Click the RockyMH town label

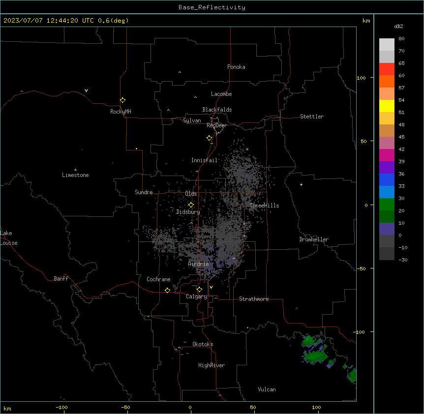click(x=121, y=112)
